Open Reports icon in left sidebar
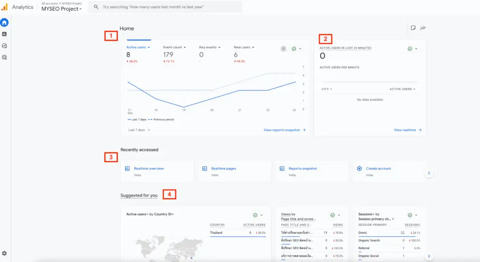Viewport: 480px width, 262px height. [x=4, y=34]
